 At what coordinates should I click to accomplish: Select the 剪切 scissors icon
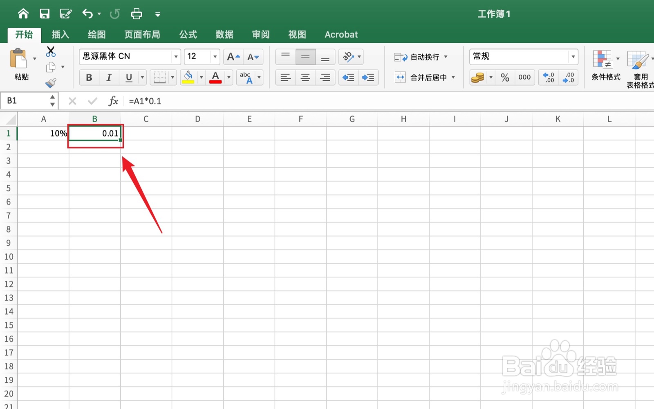coord(51,51)
